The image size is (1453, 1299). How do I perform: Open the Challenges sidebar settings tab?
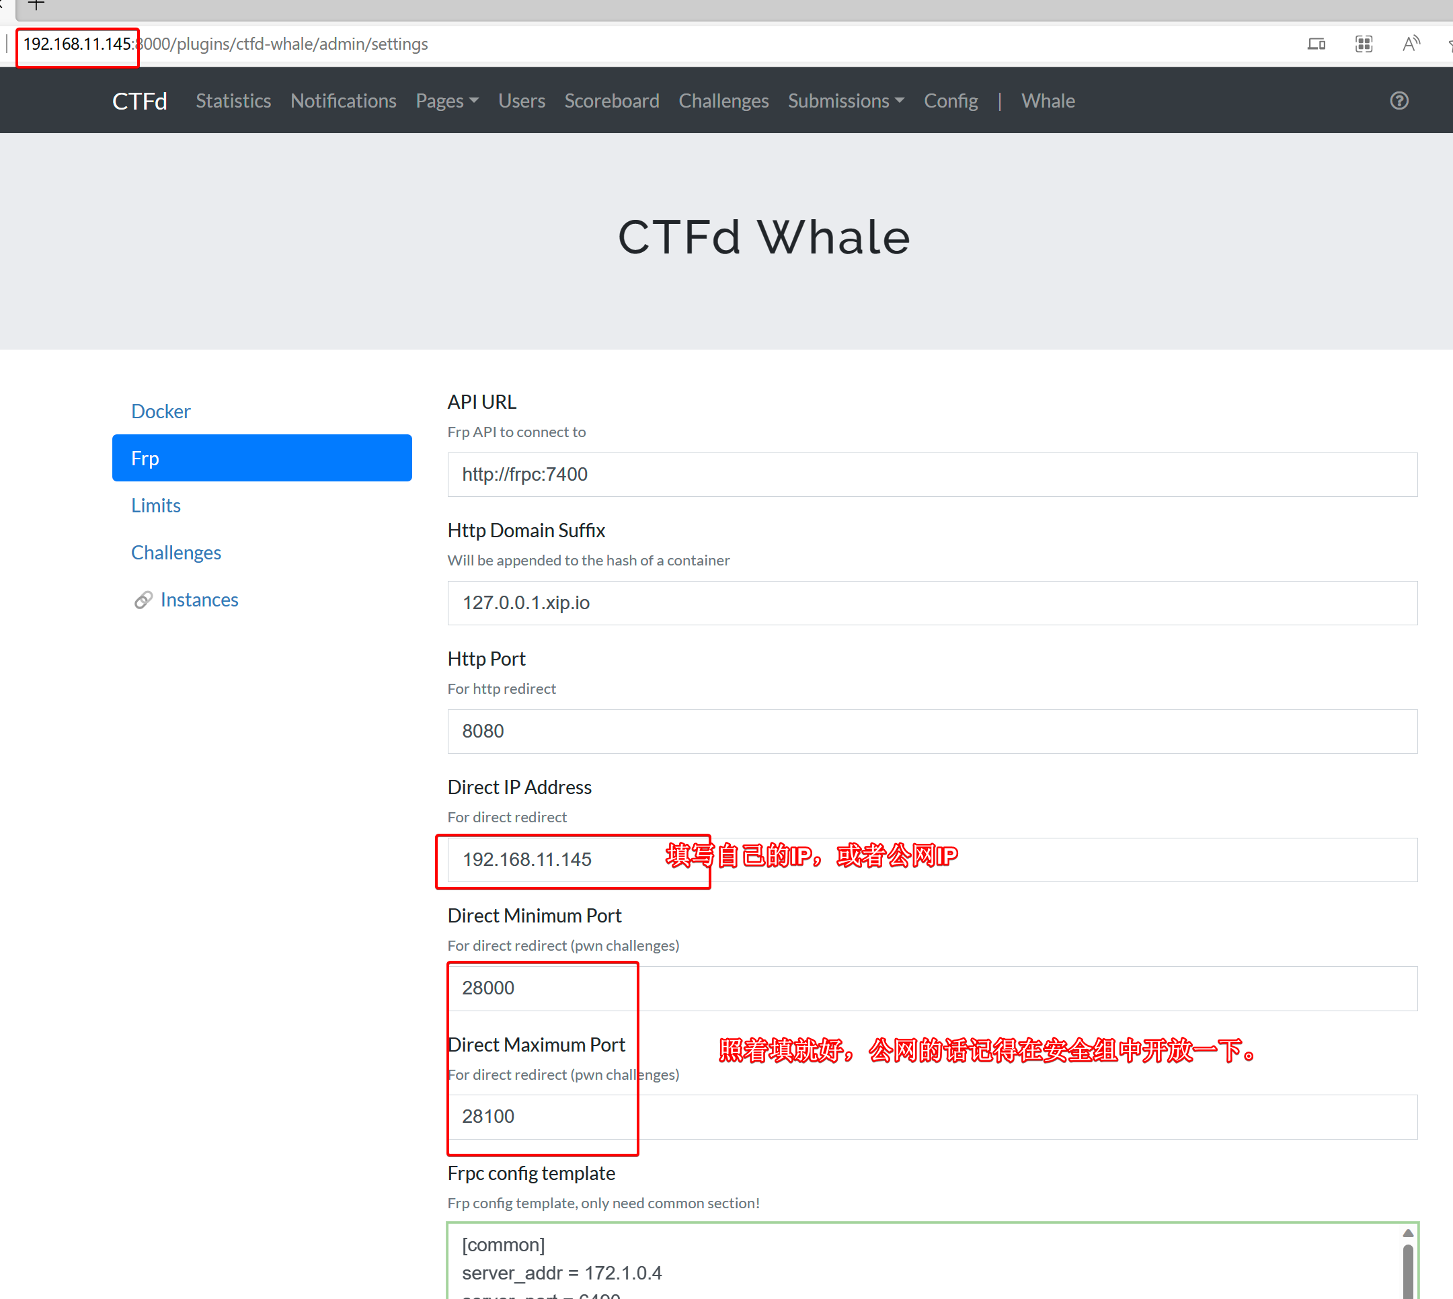pyautogui.click(x=262, y=553)
